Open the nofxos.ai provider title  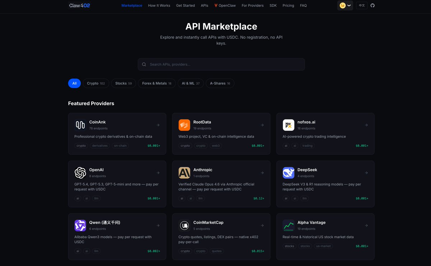[306, 122]
